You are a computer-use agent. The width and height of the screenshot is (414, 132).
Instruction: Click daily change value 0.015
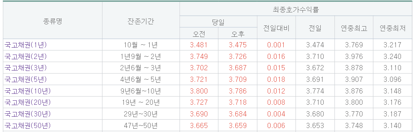tap(276, 68)
